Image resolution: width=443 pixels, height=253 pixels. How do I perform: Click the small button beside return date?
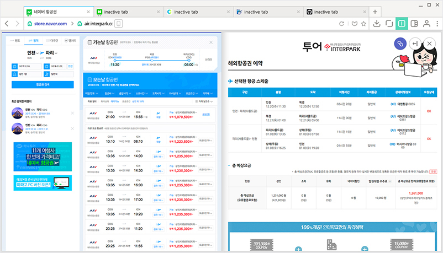[x=70, y=66]
